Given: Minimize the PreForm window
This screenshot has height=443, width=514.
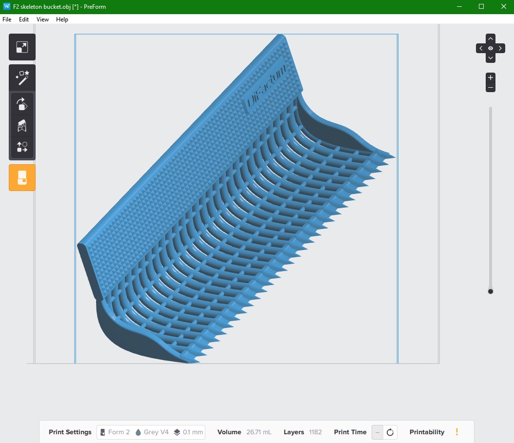Looking at the screenshot, I should tap(459, 6).
